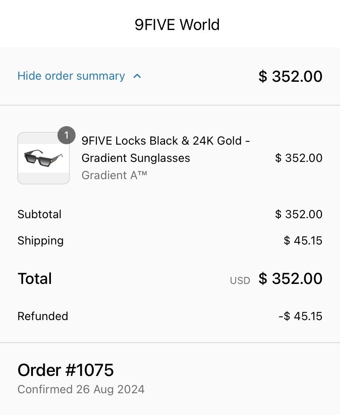The height and width of the screenshot is (415, 340).
Task: Click the bold Total label
Action: click(x=34, y=279)
